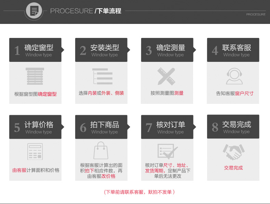The height and width of the screenshot is (204, 270).
Task: Click the document icon in header circle
Action: click(34, 11)
